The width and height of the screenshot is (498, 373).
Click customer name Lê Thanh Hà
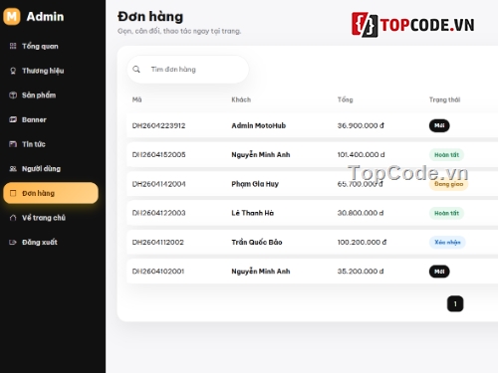click(x=253, y=213)
